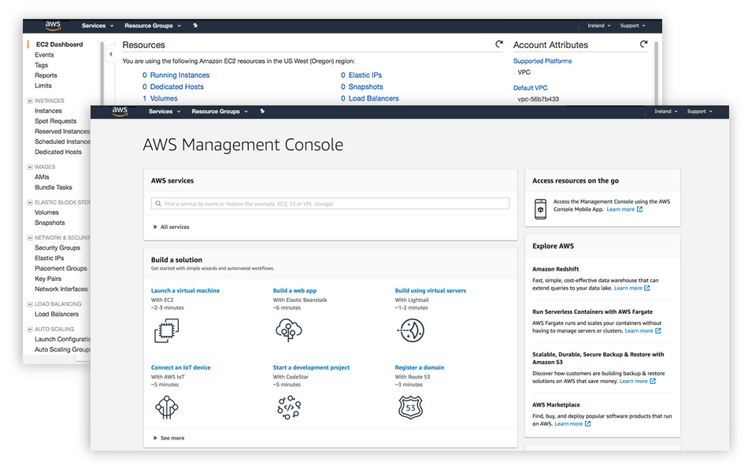
Task: Open AMIs in the EC2 sidebar
Action: (x=42, y=177)
